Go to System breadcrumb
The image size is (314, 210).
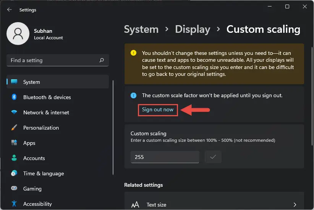(x=141, y=29)
